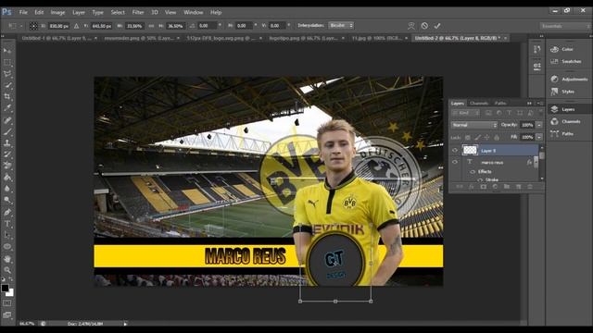
Task: Select the Horizontal Type tool
Action: coord(7,224)
